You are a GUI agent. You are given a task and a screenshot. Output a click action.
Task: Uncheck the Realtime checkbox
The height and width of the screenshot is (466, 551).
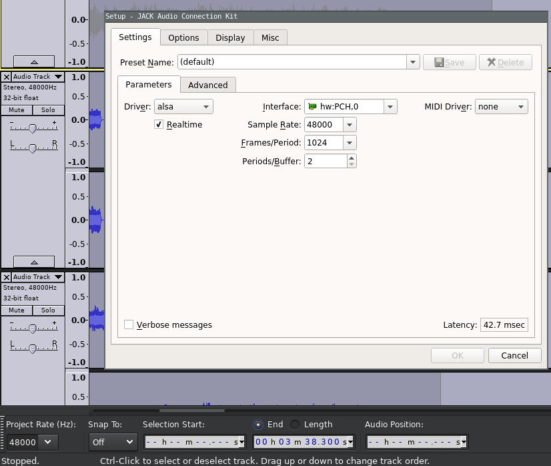coord(158,124)
